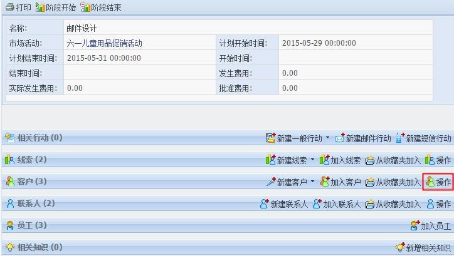The image size is (454, 256).
Task: Click 阶段开始 (stage start) toolbar button
Action: (x=56, y=8)
